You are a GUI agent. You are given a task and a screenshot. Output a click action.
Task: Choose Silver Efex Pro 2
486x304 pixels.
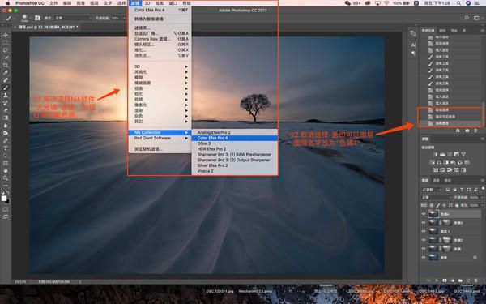coord(235,165)
